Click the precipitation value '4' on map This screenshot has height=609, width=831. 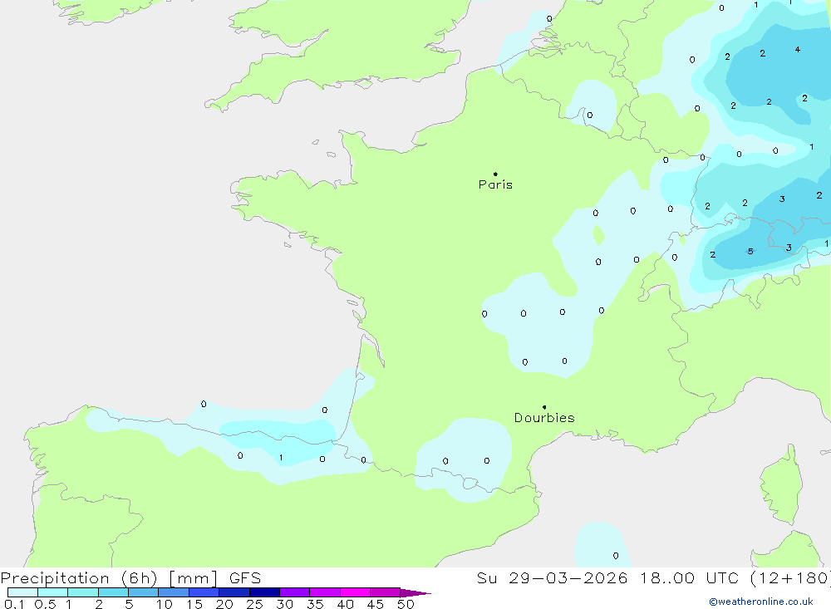798,50
